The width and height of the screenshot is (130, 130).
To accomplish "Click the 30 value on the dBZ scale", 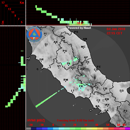I will (86, 125).
